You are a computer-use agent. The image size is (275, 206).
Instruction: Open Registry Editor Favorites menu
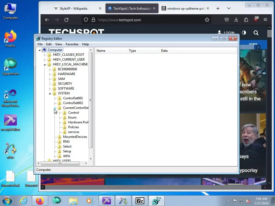72,44
